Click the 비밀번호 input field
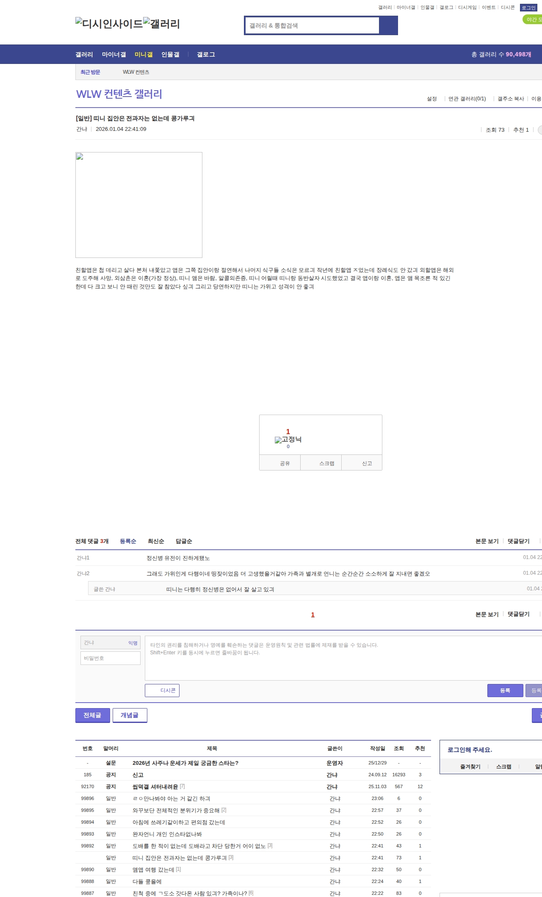The width and height of the screenshot is (542, 897). tap(111, 658)
